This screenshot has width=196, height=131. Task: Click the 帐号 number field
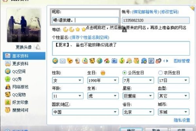pos(156,20)
